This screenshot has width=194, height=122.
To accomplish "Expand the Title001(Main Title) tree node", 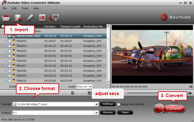I will tap(6, 36).
